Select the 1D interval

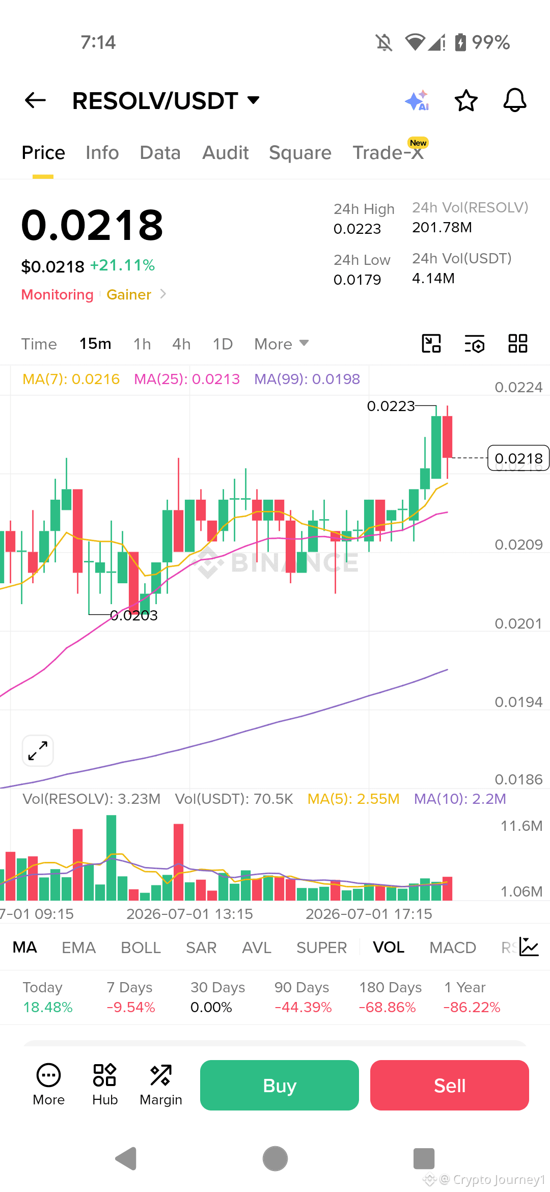coord(223,344)
